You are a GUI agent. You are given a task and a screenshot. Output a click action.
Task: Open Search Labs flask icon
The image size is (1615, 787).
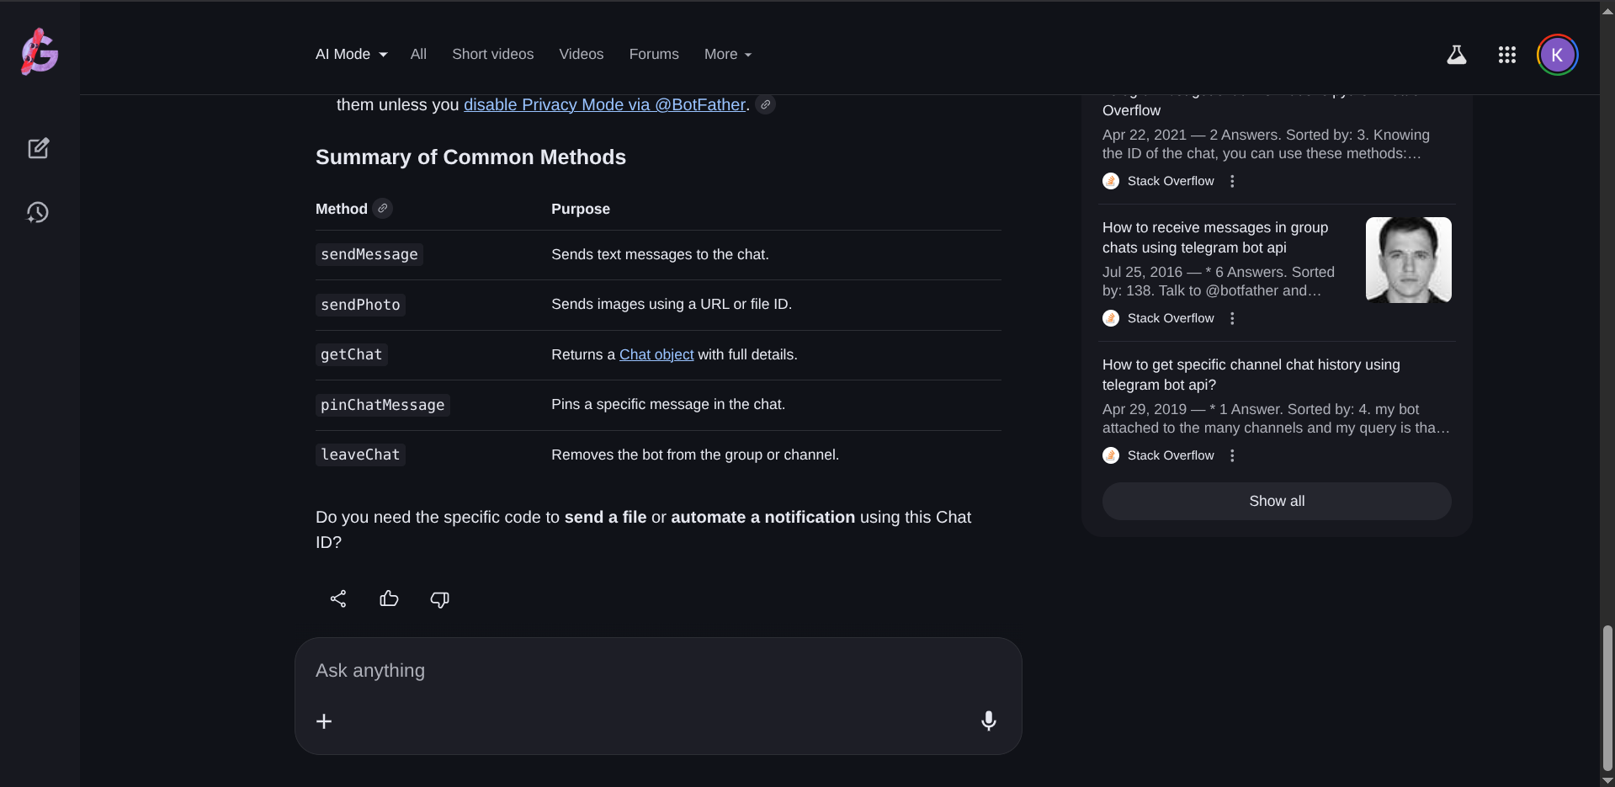pyautogui.click(x=1456, y=55)
